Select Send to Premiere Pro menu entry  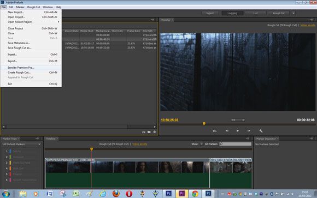coord(31,68)
